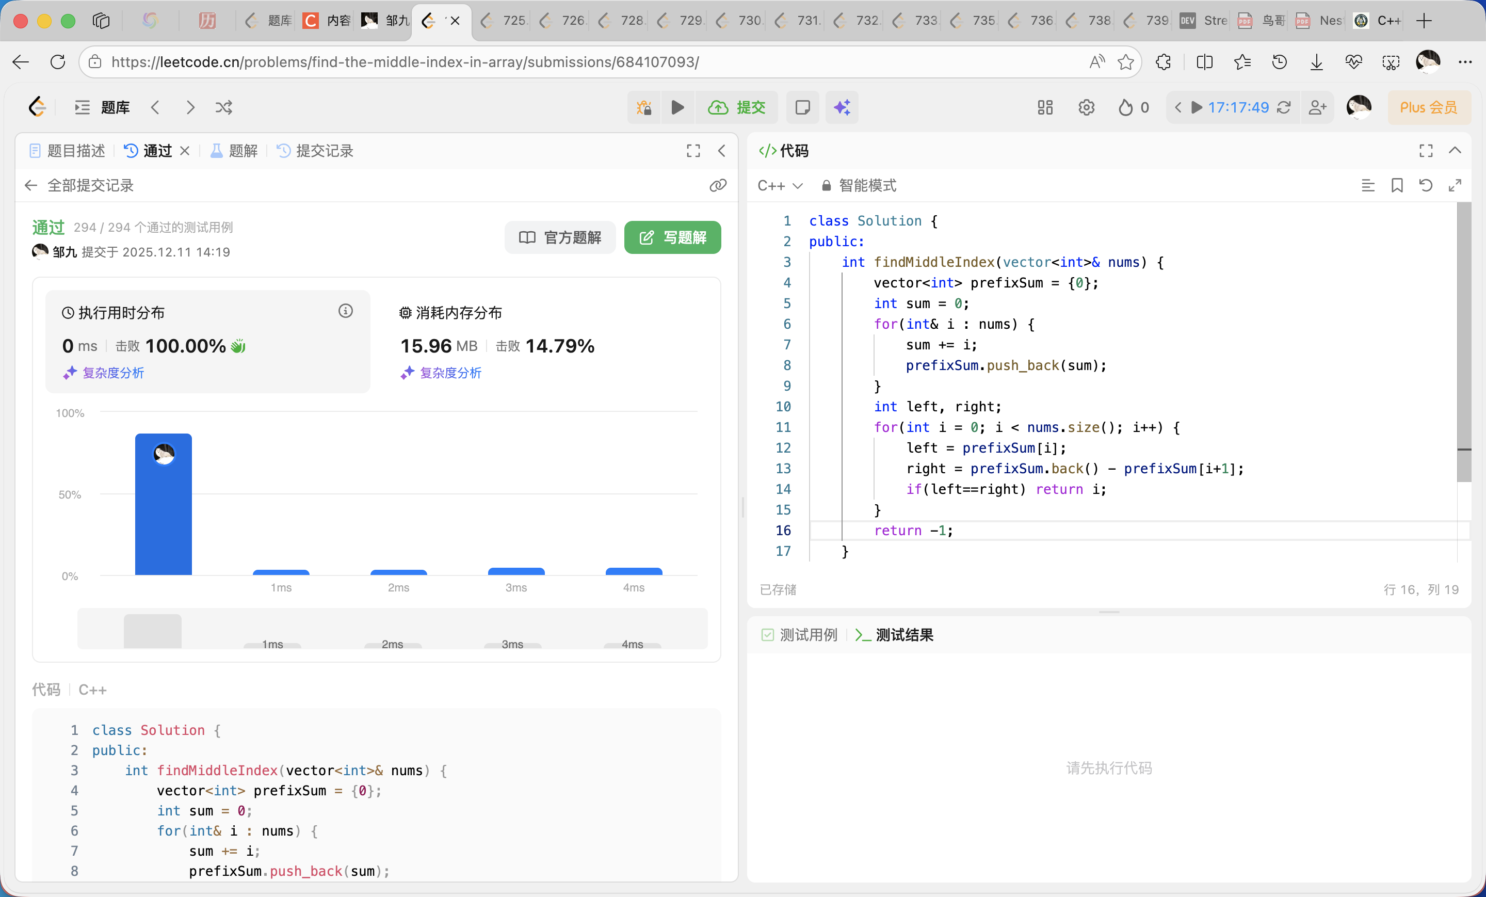Click the 提交 submit button
The height and width of the screenshot is (897, 1486).
[x=737, y=107]
